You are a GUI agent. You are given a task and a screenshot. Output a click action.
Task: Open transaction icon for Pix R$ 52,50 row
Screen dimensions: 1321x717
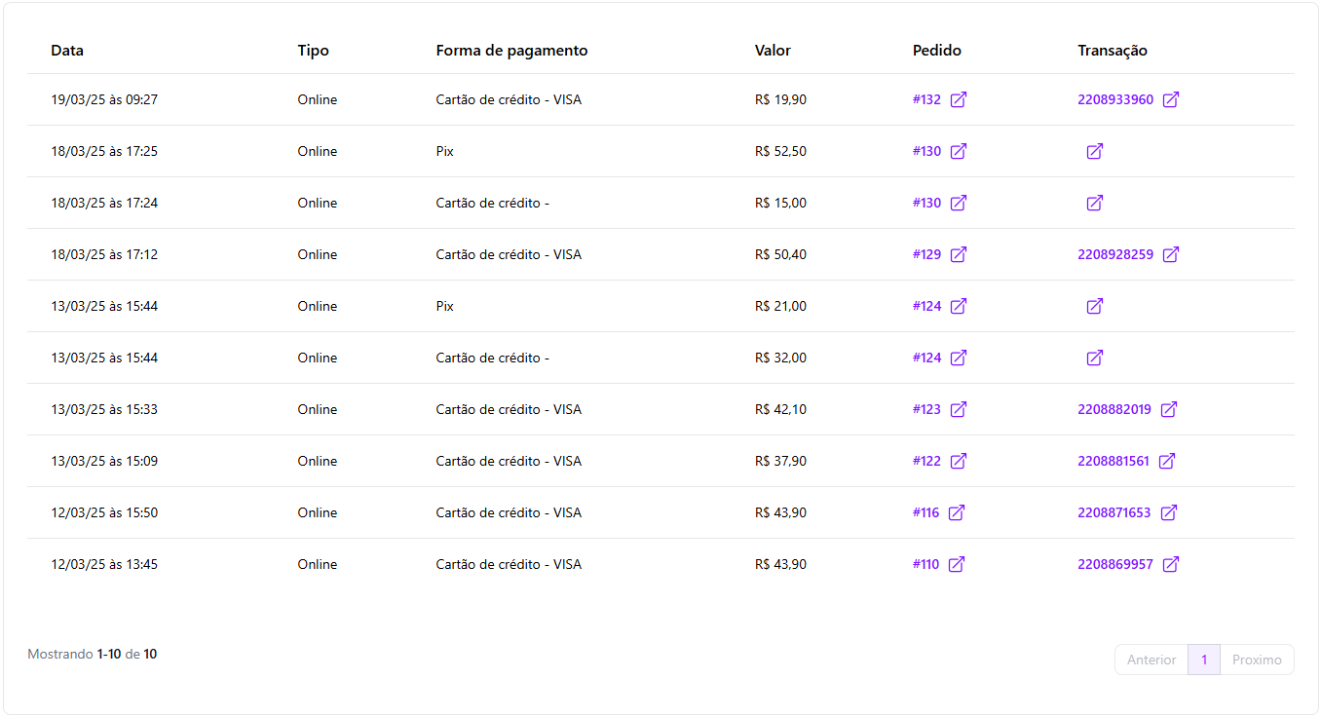click(x=1095, y=151)
